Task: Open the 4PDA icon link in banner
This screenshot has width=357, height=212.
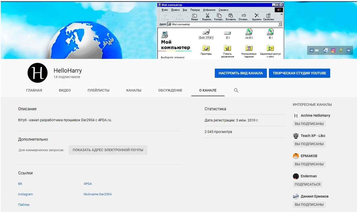Action: point(325,50)
